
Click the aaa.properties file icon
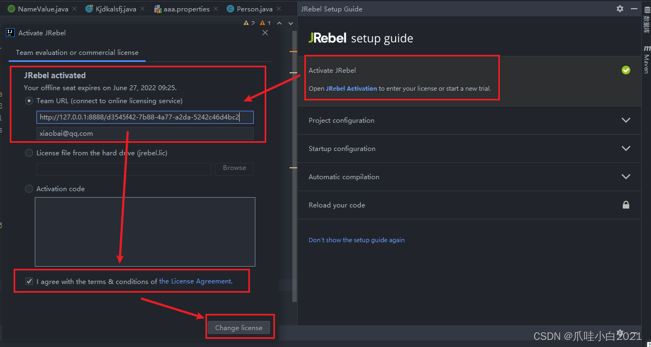[x=158, y=9]
